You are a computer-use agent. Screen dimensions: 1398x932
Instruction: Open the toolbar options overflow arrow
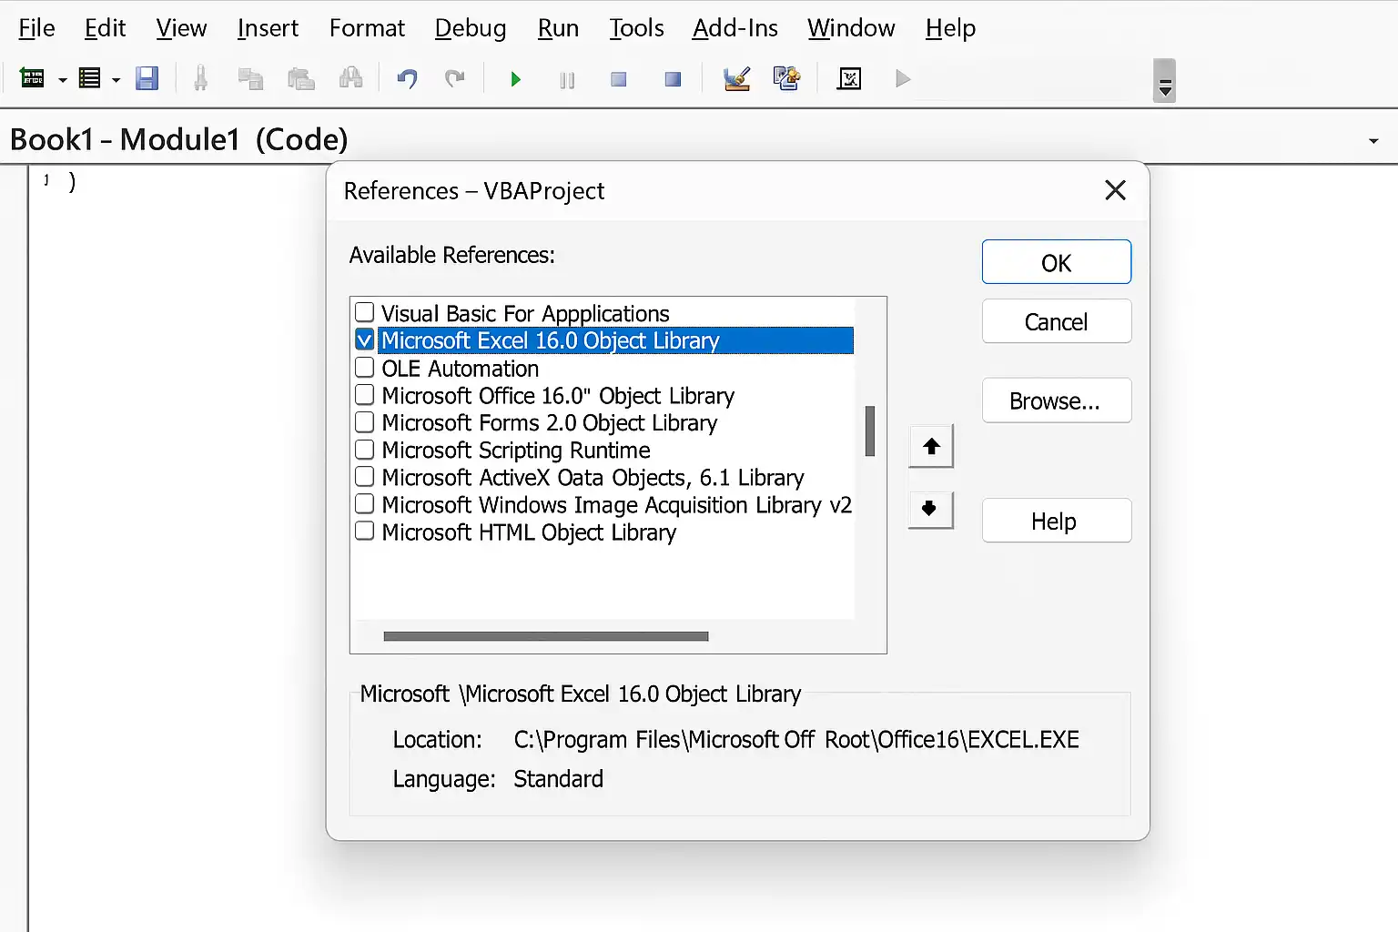pos(1165,81)
